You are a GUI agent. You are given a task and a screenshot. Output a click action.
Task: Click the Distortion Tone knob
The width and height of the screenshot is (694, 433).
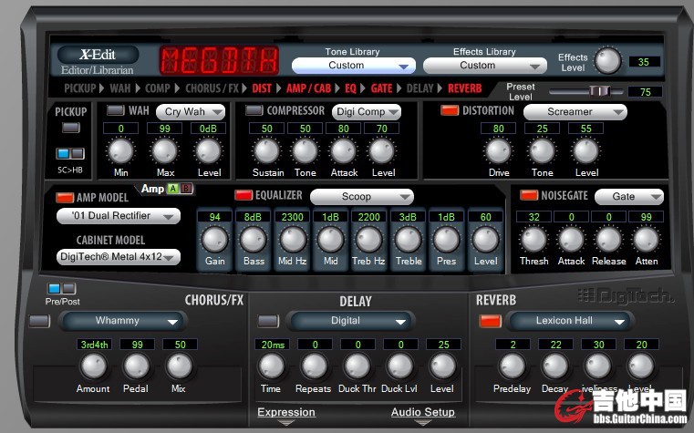542,150
